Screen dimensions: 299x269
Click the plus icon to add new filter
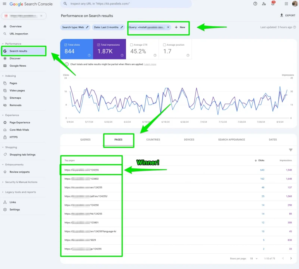click(x=176, y=27)
